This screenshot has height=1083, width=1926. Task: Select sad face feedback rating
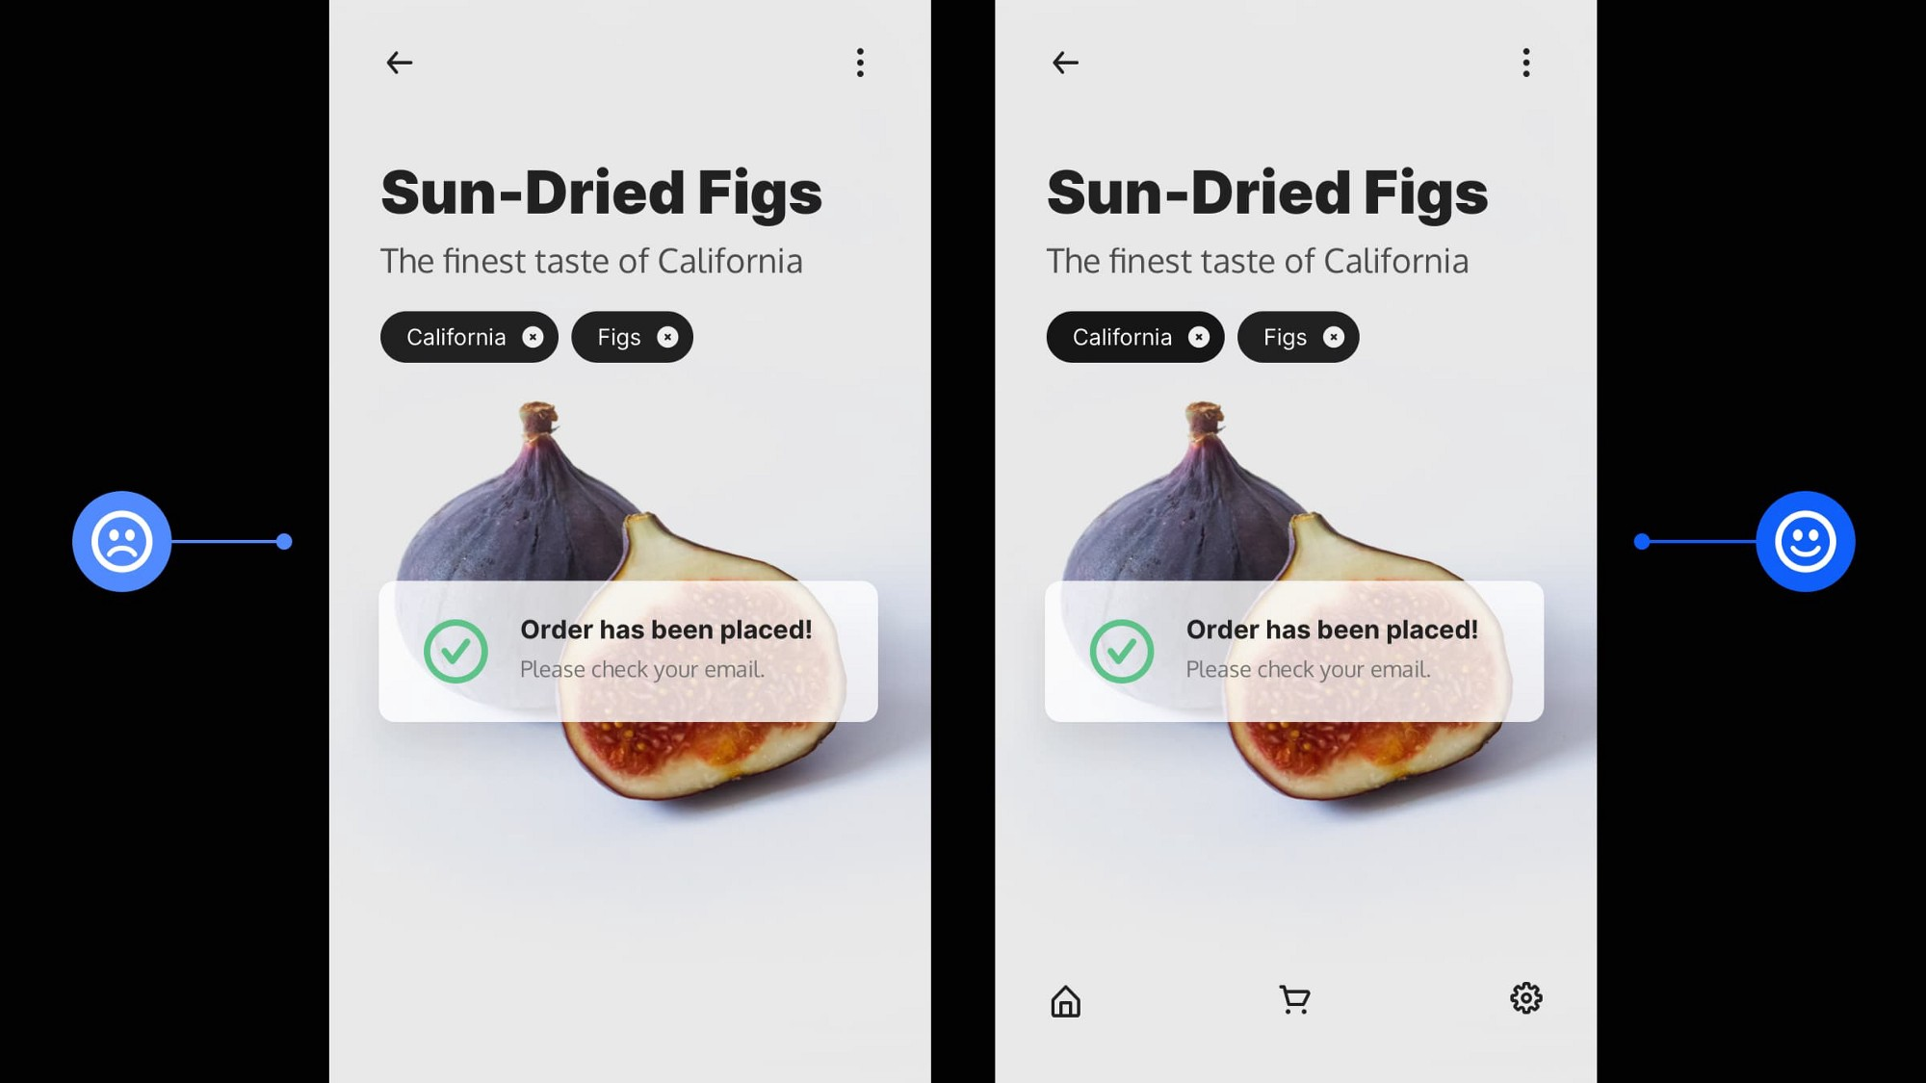(121, 541)
